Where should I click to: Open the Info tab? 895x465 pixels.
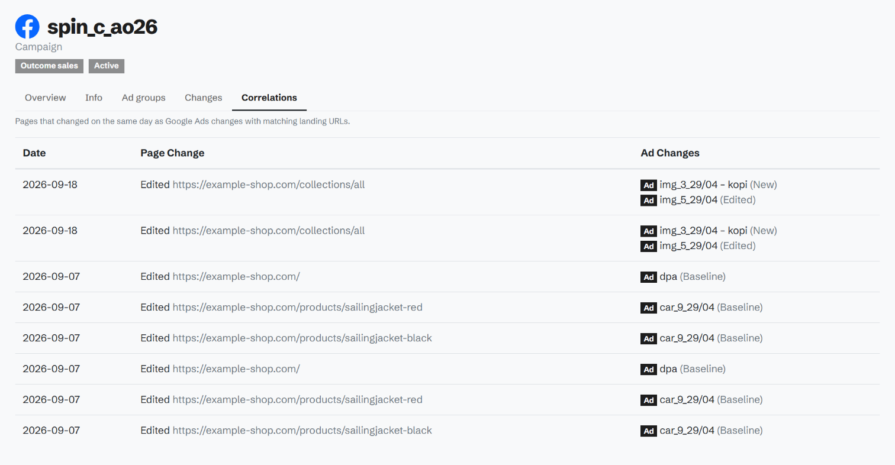(x=94, y=98)
